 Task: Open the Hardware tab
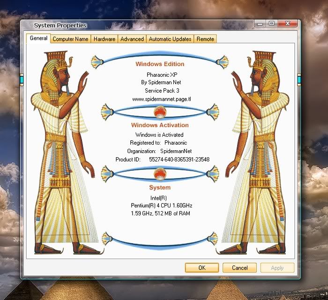[x=104, y=39]
